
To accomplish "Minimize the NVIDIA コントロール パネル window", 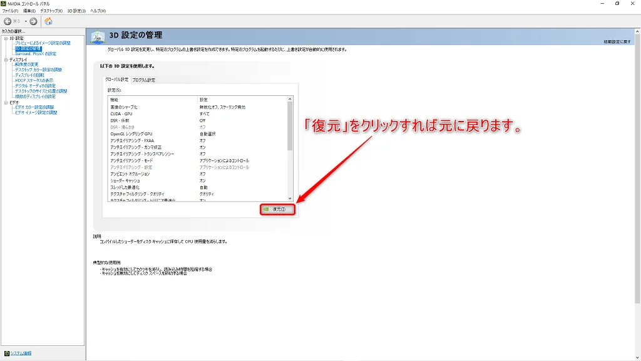I will [602, 4].
